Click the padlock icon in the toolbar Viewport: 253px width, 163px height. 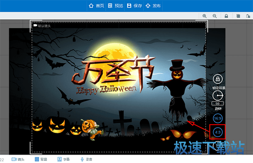(226, 16)
